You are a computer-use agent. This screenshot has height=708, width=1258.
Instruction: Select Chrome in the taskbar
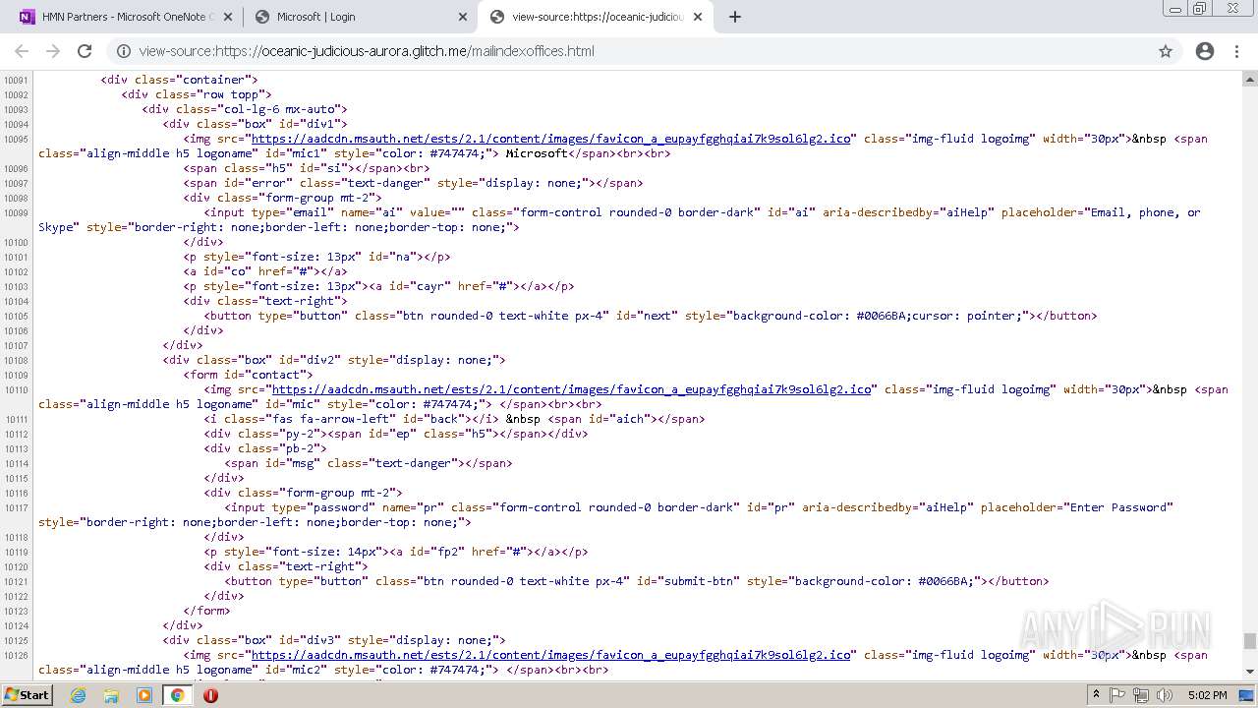177,695
